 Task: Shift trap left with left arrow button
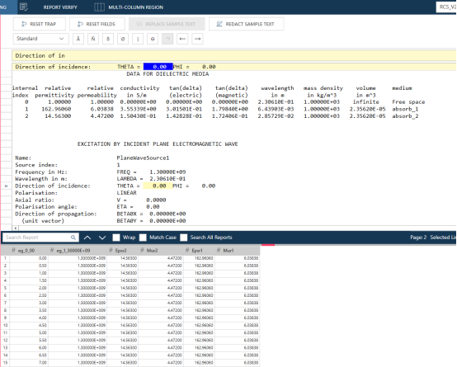click(182, 39)
